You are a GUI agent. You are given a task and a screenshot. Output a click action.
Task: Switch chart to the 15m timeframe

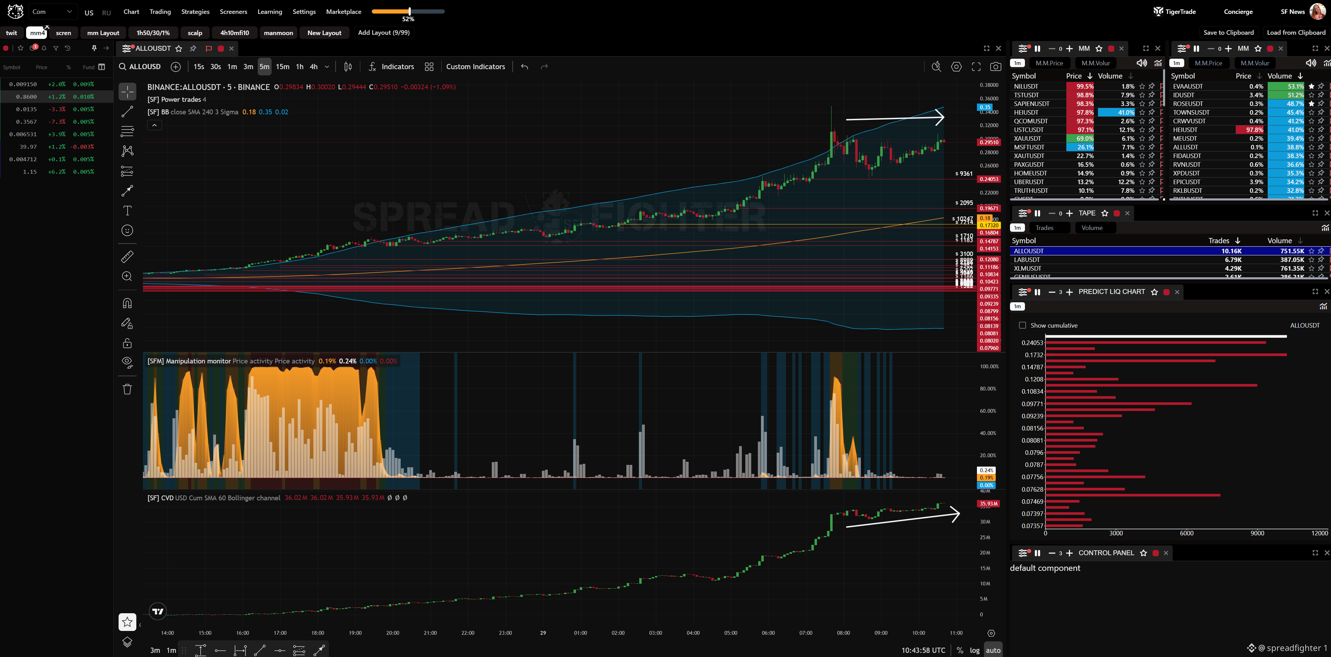283,67
